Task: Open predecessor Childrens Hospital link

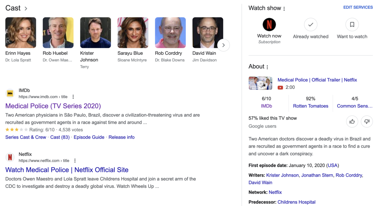Action: click(296, 202)
